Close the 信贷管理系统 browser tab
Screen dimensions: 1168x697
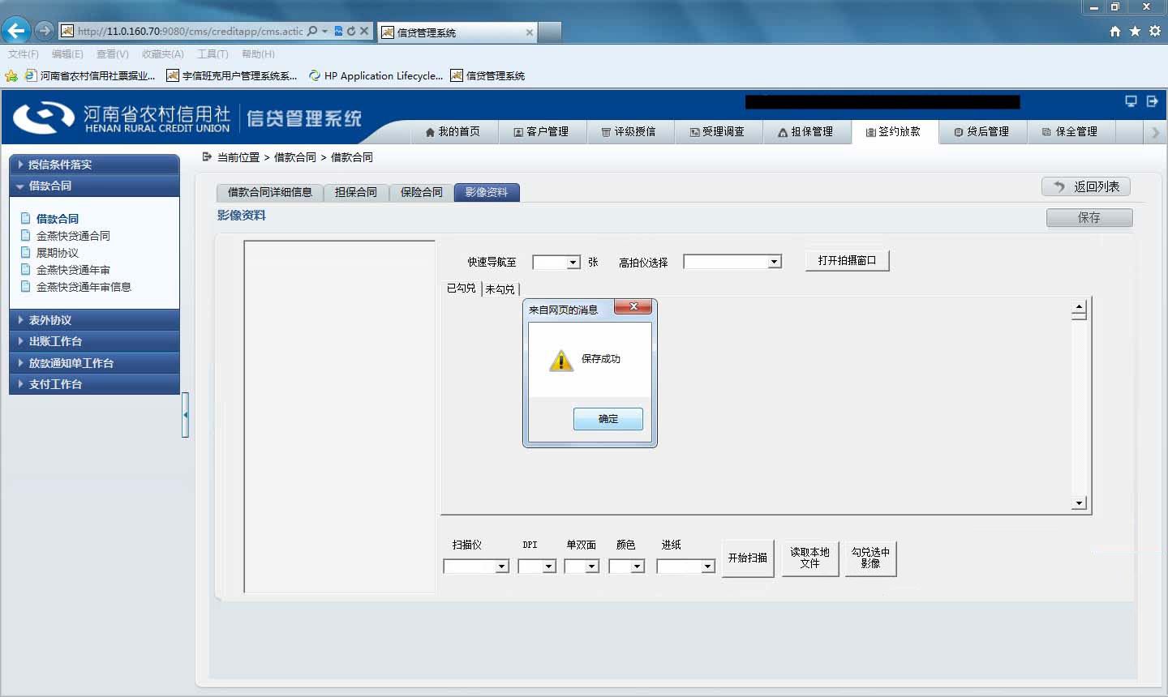tap(530, 32)
